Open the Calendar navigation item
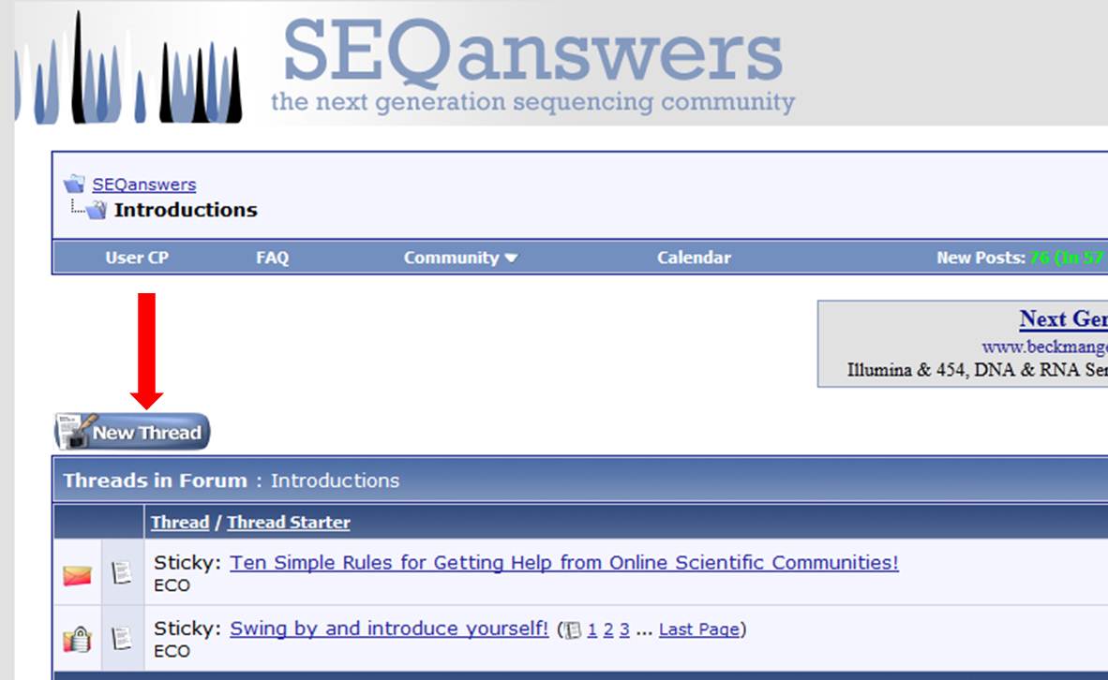 tap(694, 258)
